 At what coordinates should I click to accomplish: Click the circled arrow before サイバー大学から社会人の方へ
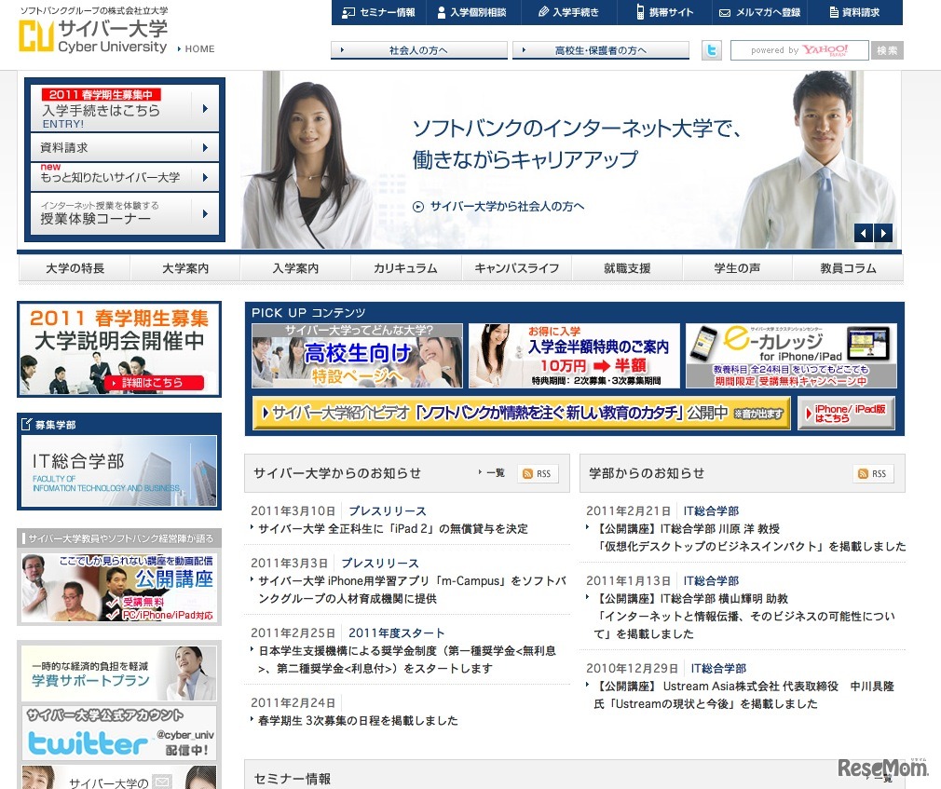(418, 207)
